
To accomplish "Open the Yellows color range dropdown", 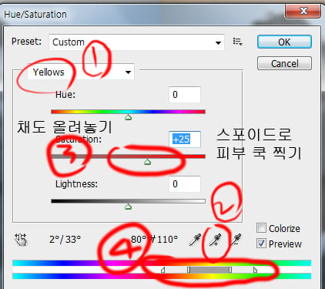I will [x=81, y=72].
